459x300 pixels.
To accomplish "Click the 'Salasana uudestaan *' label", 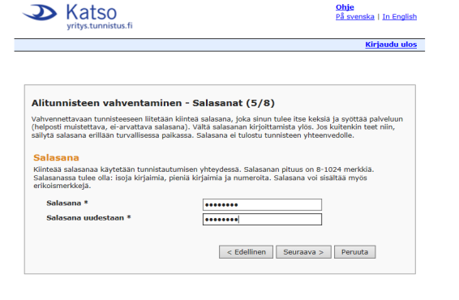I will (x=88, y=218).
